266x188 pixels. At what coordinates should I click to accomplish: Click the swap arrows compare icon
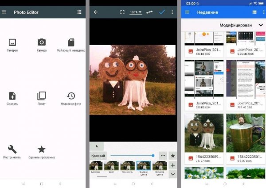point(149,12)
